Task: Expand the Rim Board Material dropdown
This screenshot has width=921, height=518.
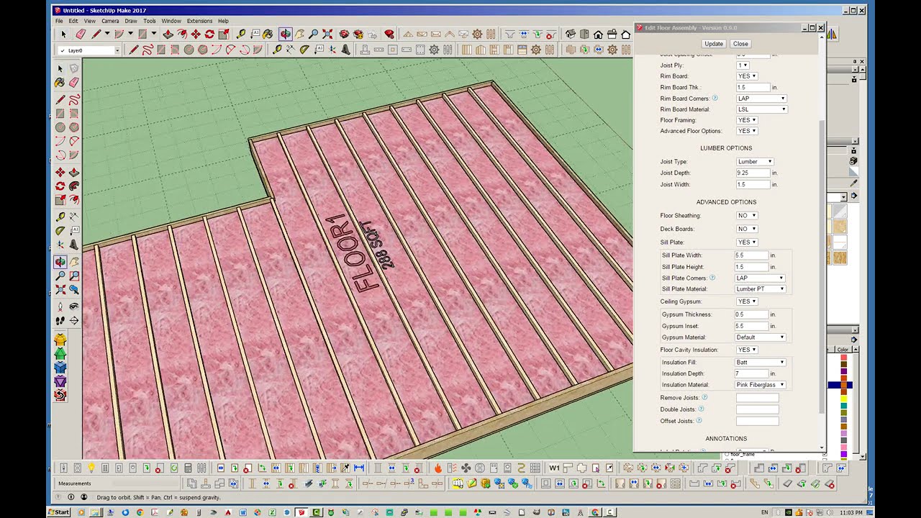Action: pos(761,109)
